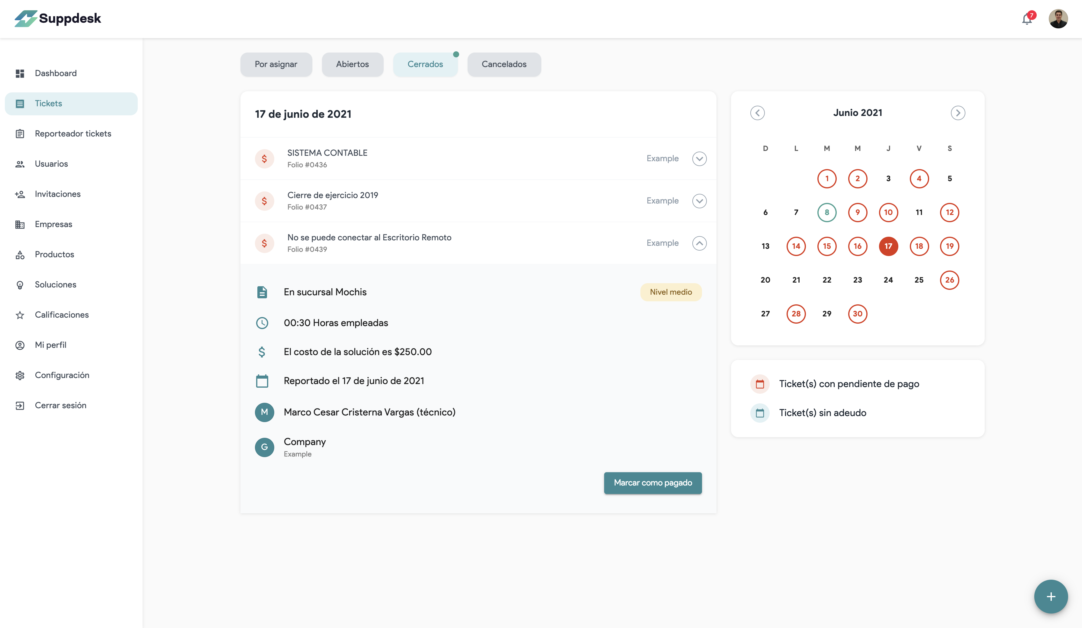Screen dimensions: 1082x628
Task: Click the notifications bell icon
Action: pos(1027,19)
